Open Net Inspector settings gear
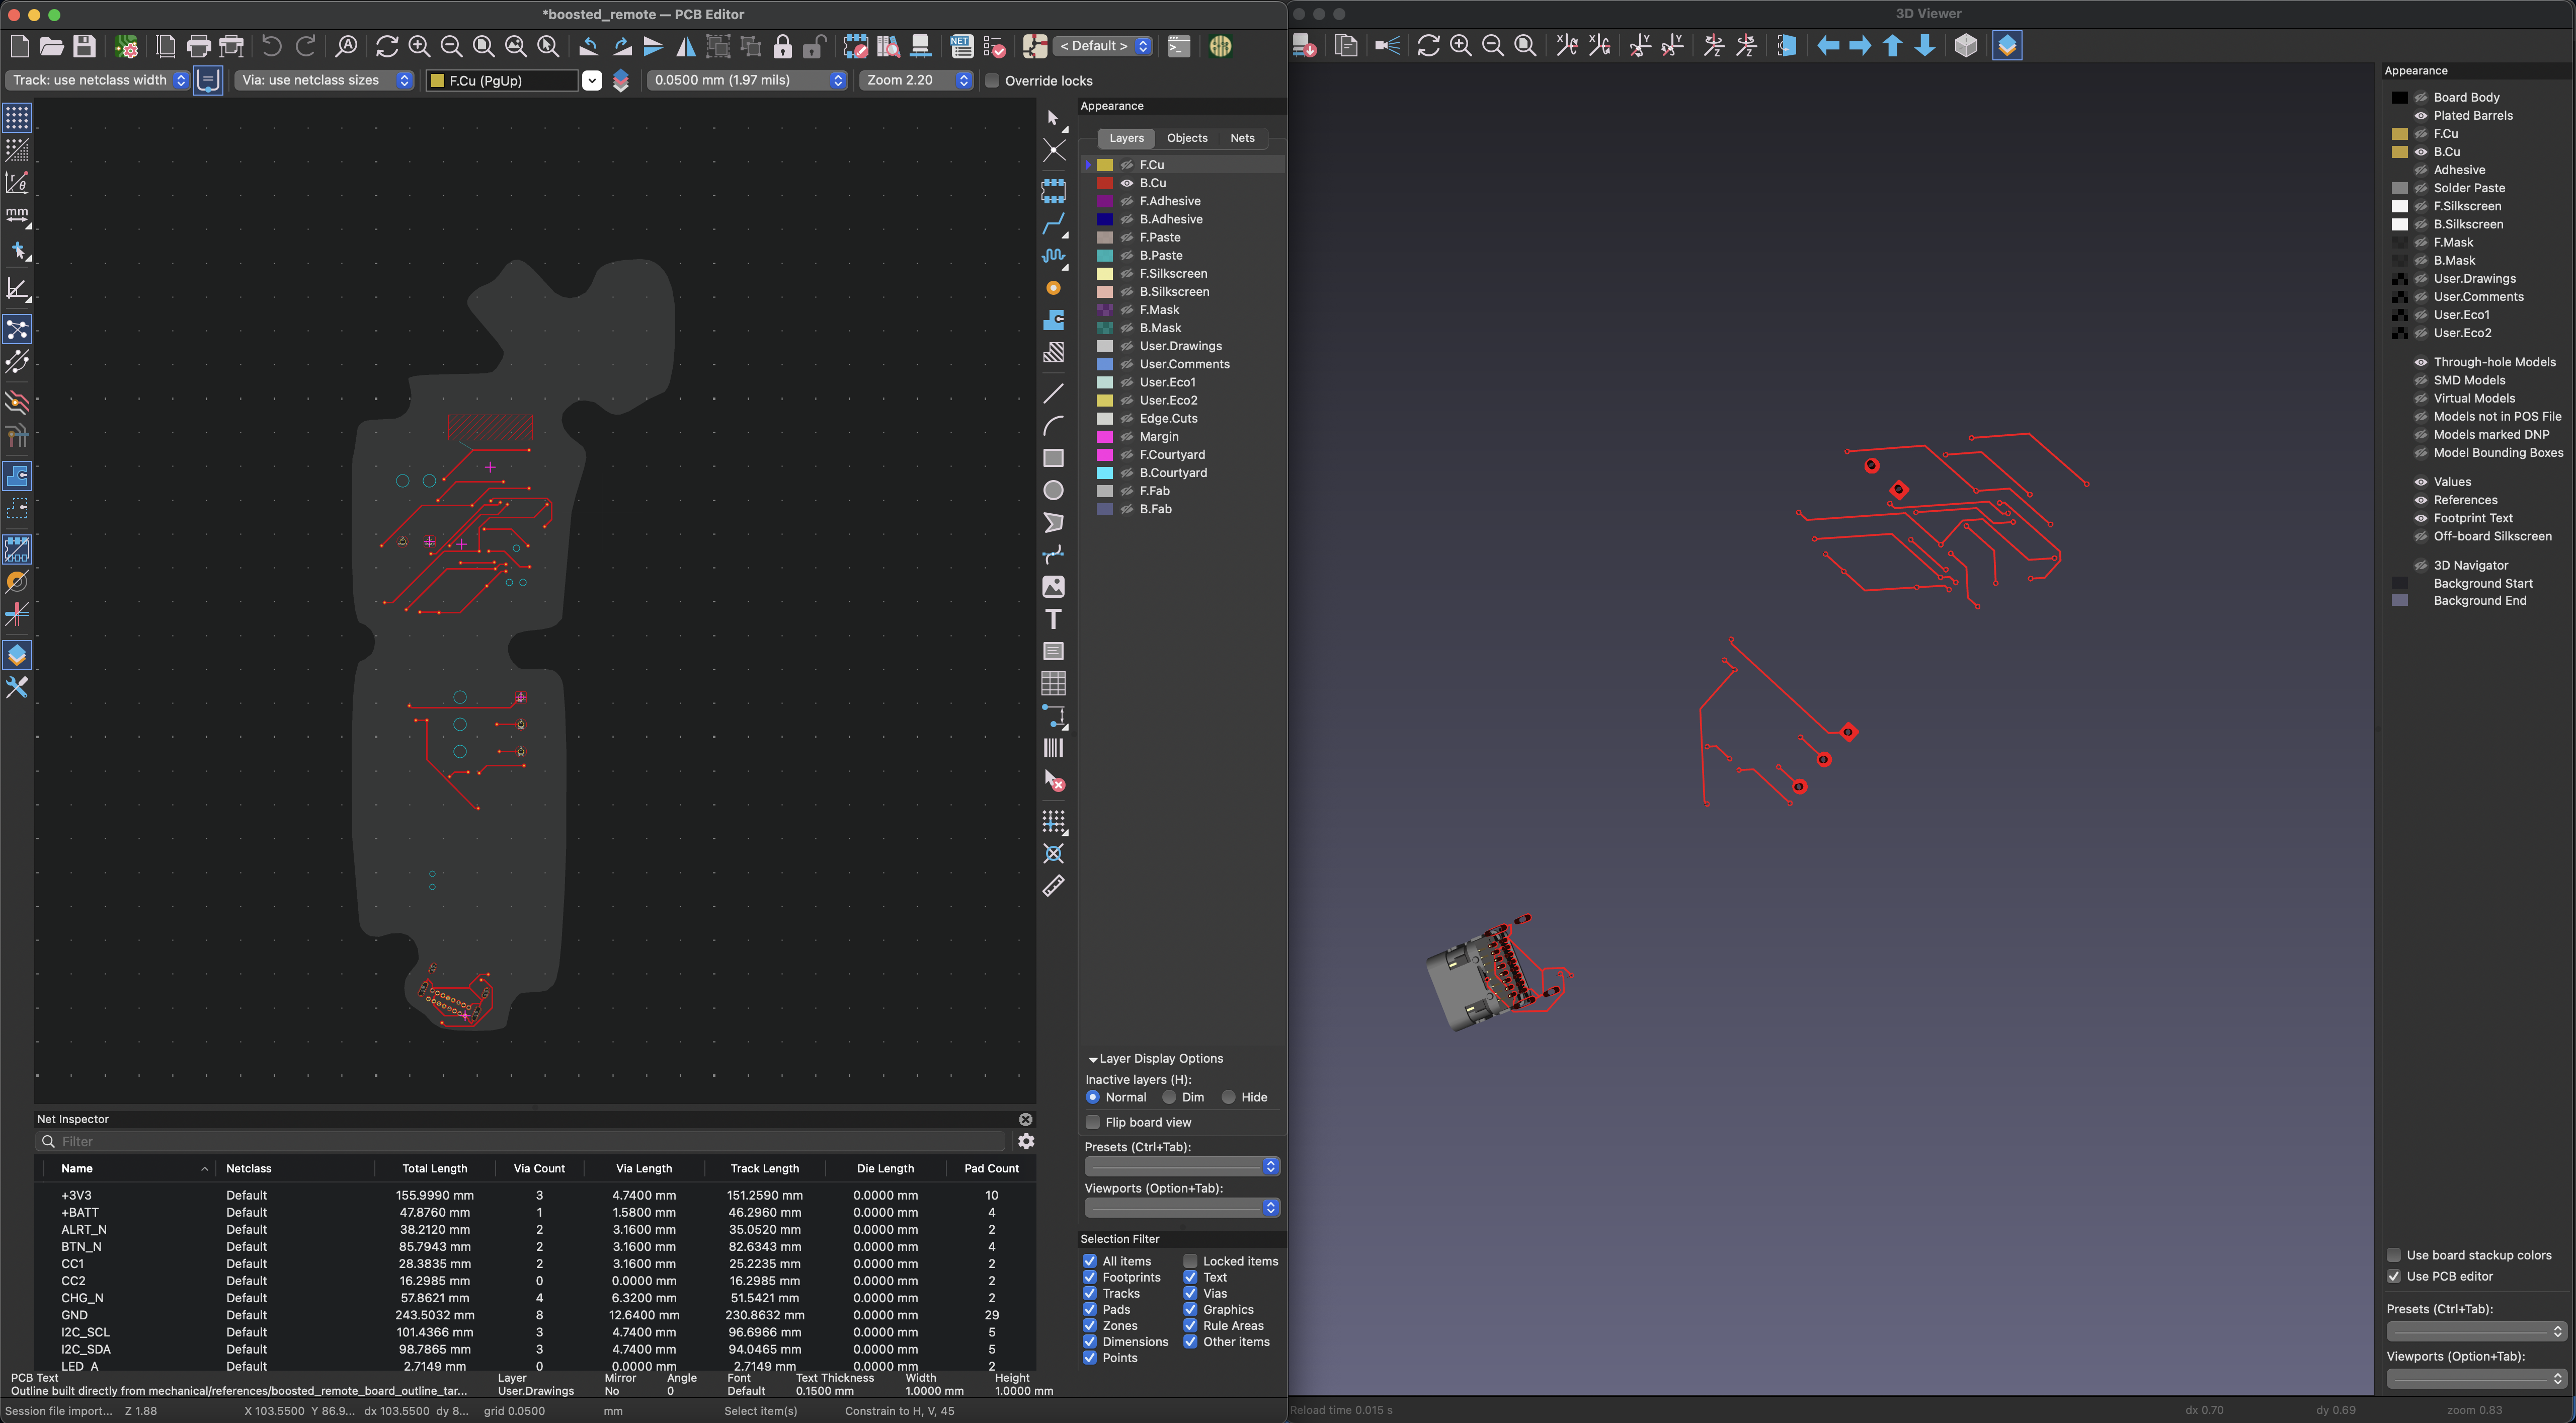Screen dimensions: 2576x1423 [x=1026, y=1141]
